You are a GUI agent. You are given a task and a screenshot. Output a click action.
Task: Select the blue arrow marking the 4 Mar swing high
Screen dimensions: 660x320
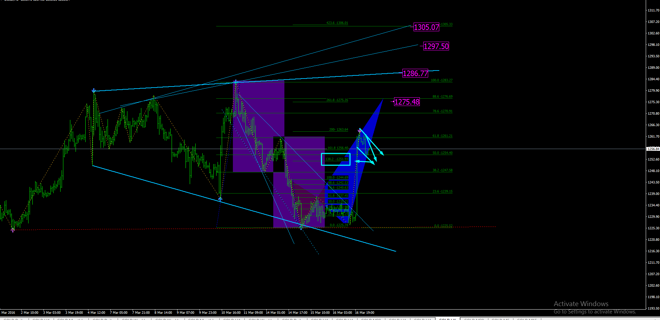[x=94, y=91]
